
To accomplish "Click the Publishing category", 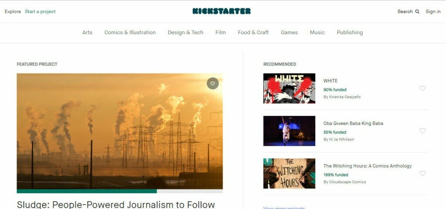I will click(x=350, y=32).
